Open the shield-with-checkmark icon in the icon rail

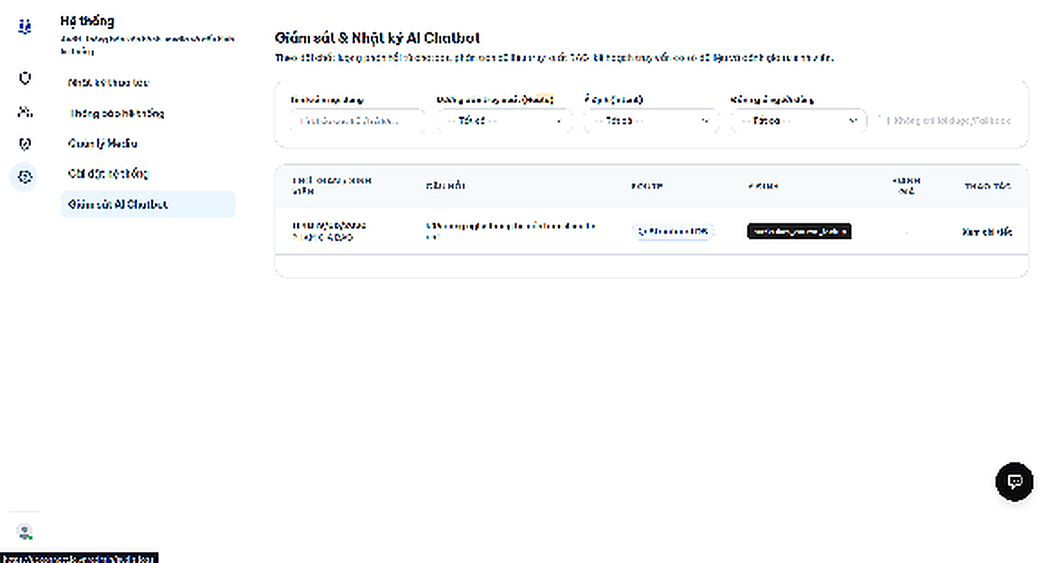click(25, 144)
